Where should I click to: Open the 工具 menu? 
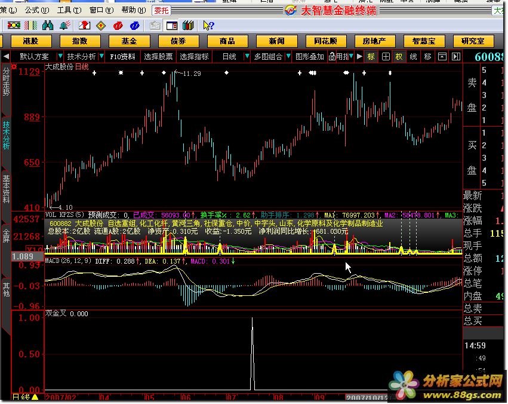[x=69, y=10]
